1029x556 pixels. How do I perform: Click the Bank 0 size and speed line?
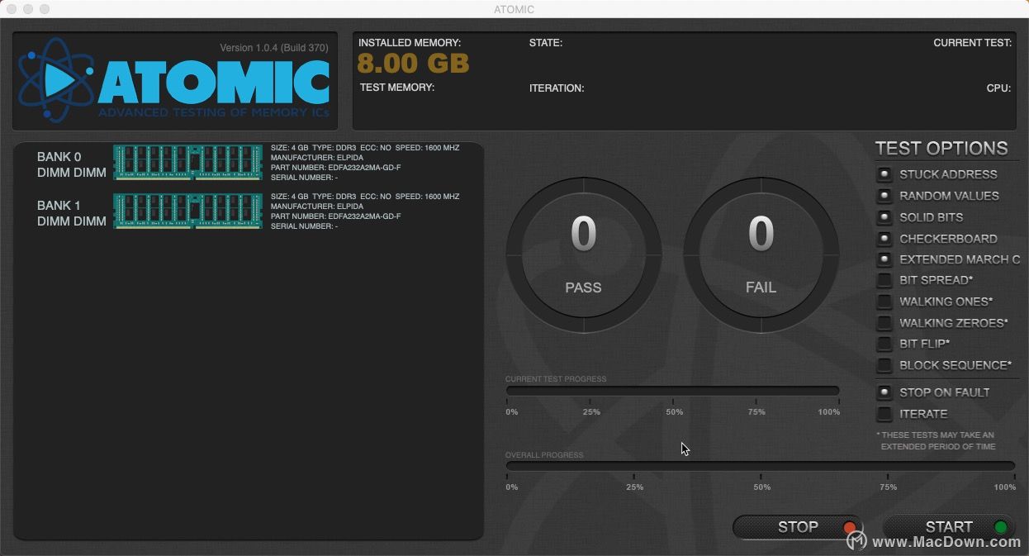(365, 148)
